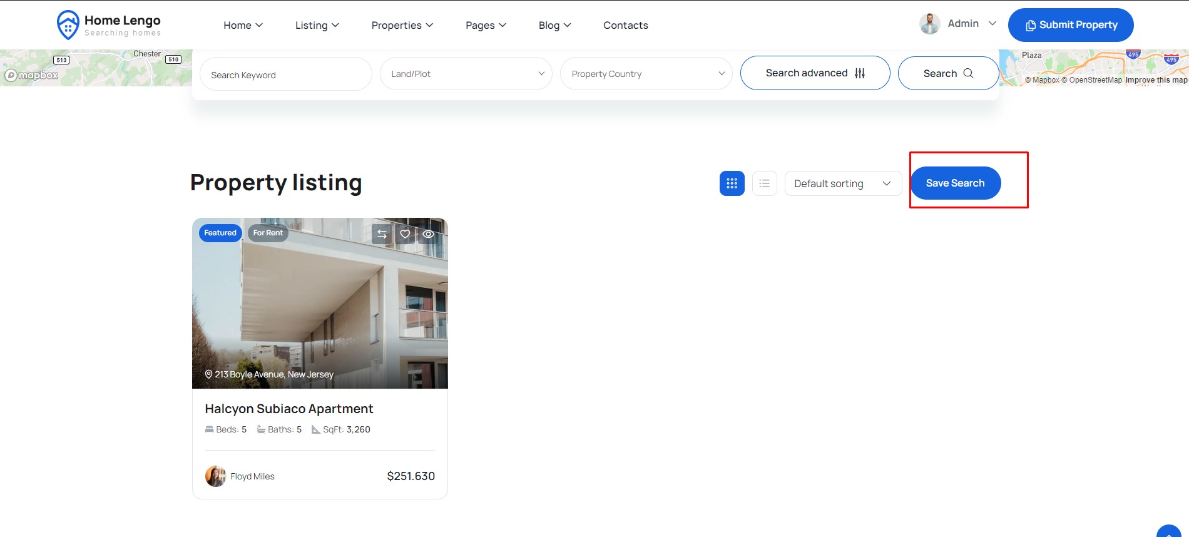Click compare icon on Halcyon card
Screen dimensions: 1189x537
pos(382,234)
